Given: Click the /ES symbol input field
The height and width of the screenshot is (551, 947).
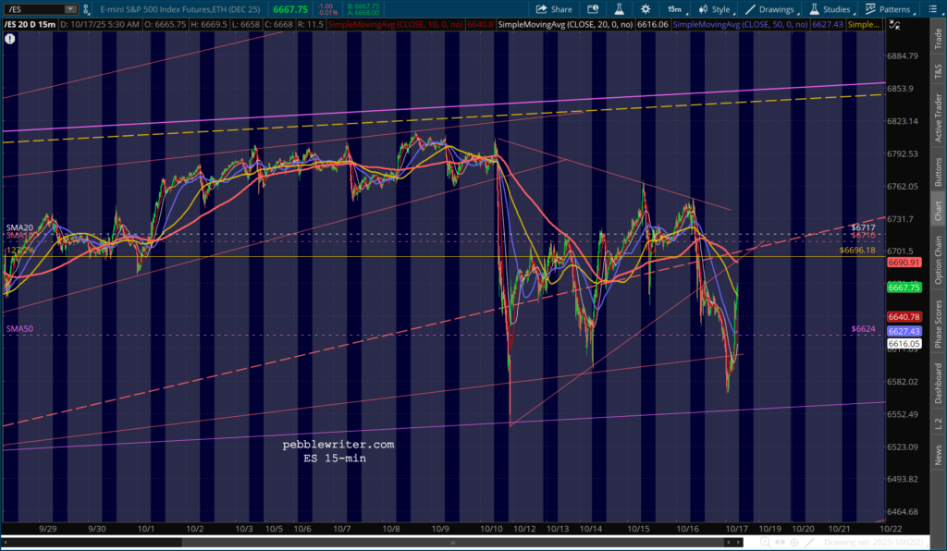Looking at the screenshot, I should click(34, 9).
